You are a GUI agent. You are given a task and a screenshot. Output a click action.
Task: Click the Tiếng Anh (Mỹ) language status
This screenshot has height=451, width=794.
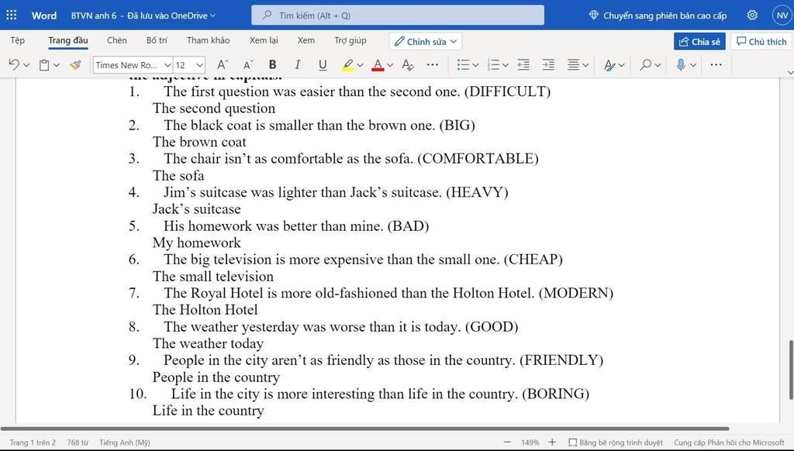(x=125, y=442)
